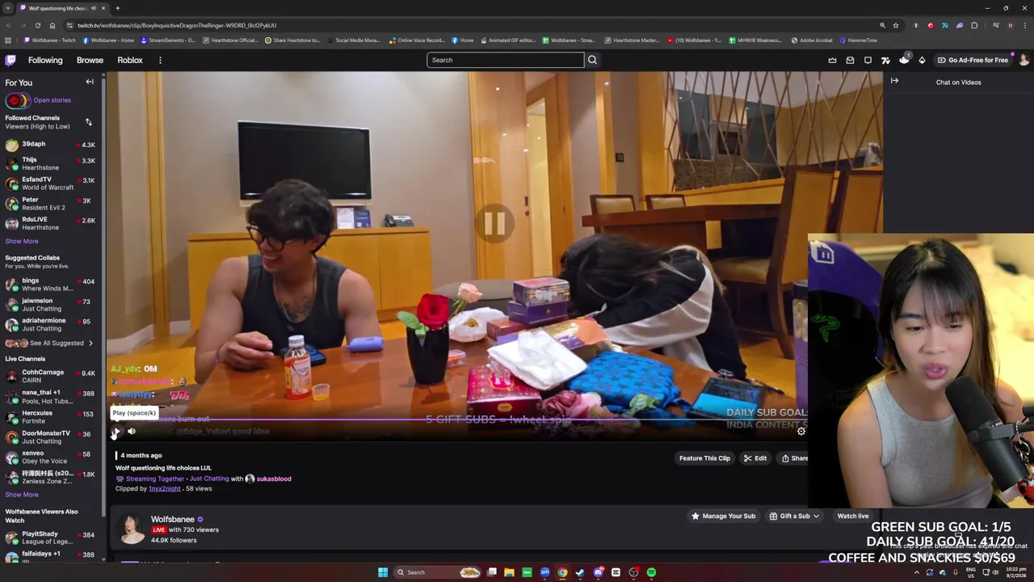Focus the Twitch search field

pyautogui.click(x=505, y=60)
